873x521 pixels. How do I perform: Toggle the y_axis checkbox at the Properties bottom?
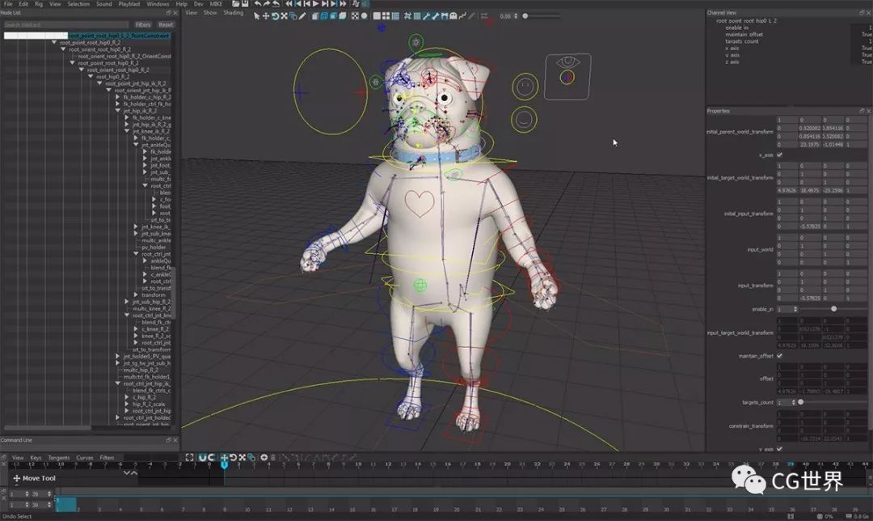tap(779, 448)
